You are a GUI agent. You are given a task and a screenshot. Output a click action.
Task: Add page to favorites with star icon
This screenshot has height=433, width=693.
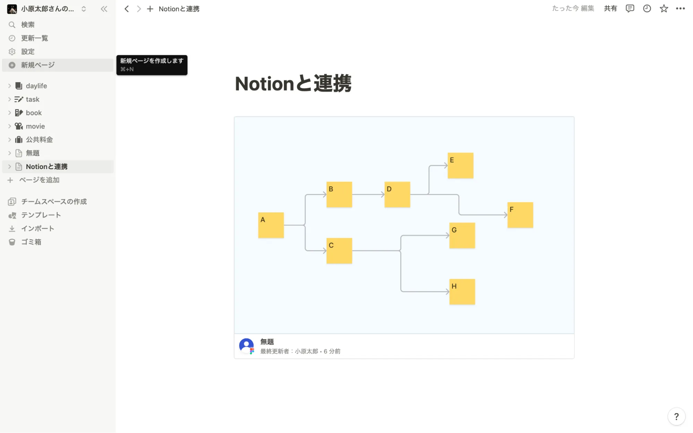pyautogui.click(x=664, y=9)
